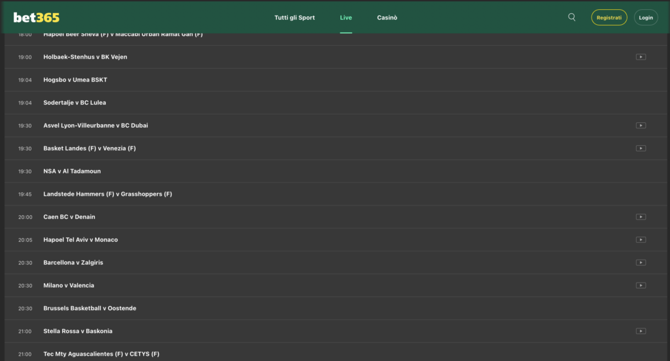Click stream icon for Asvel Lyon-Villeurbanne v BC Dubai
Viewport: 670px width, 361px height.
tap(641, 126)
